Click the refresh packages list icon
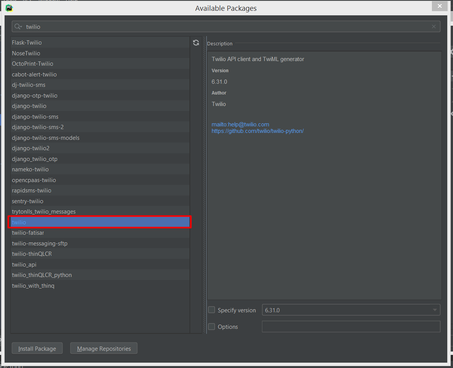Viewport: 453px width, 368px height. point(196,43)
